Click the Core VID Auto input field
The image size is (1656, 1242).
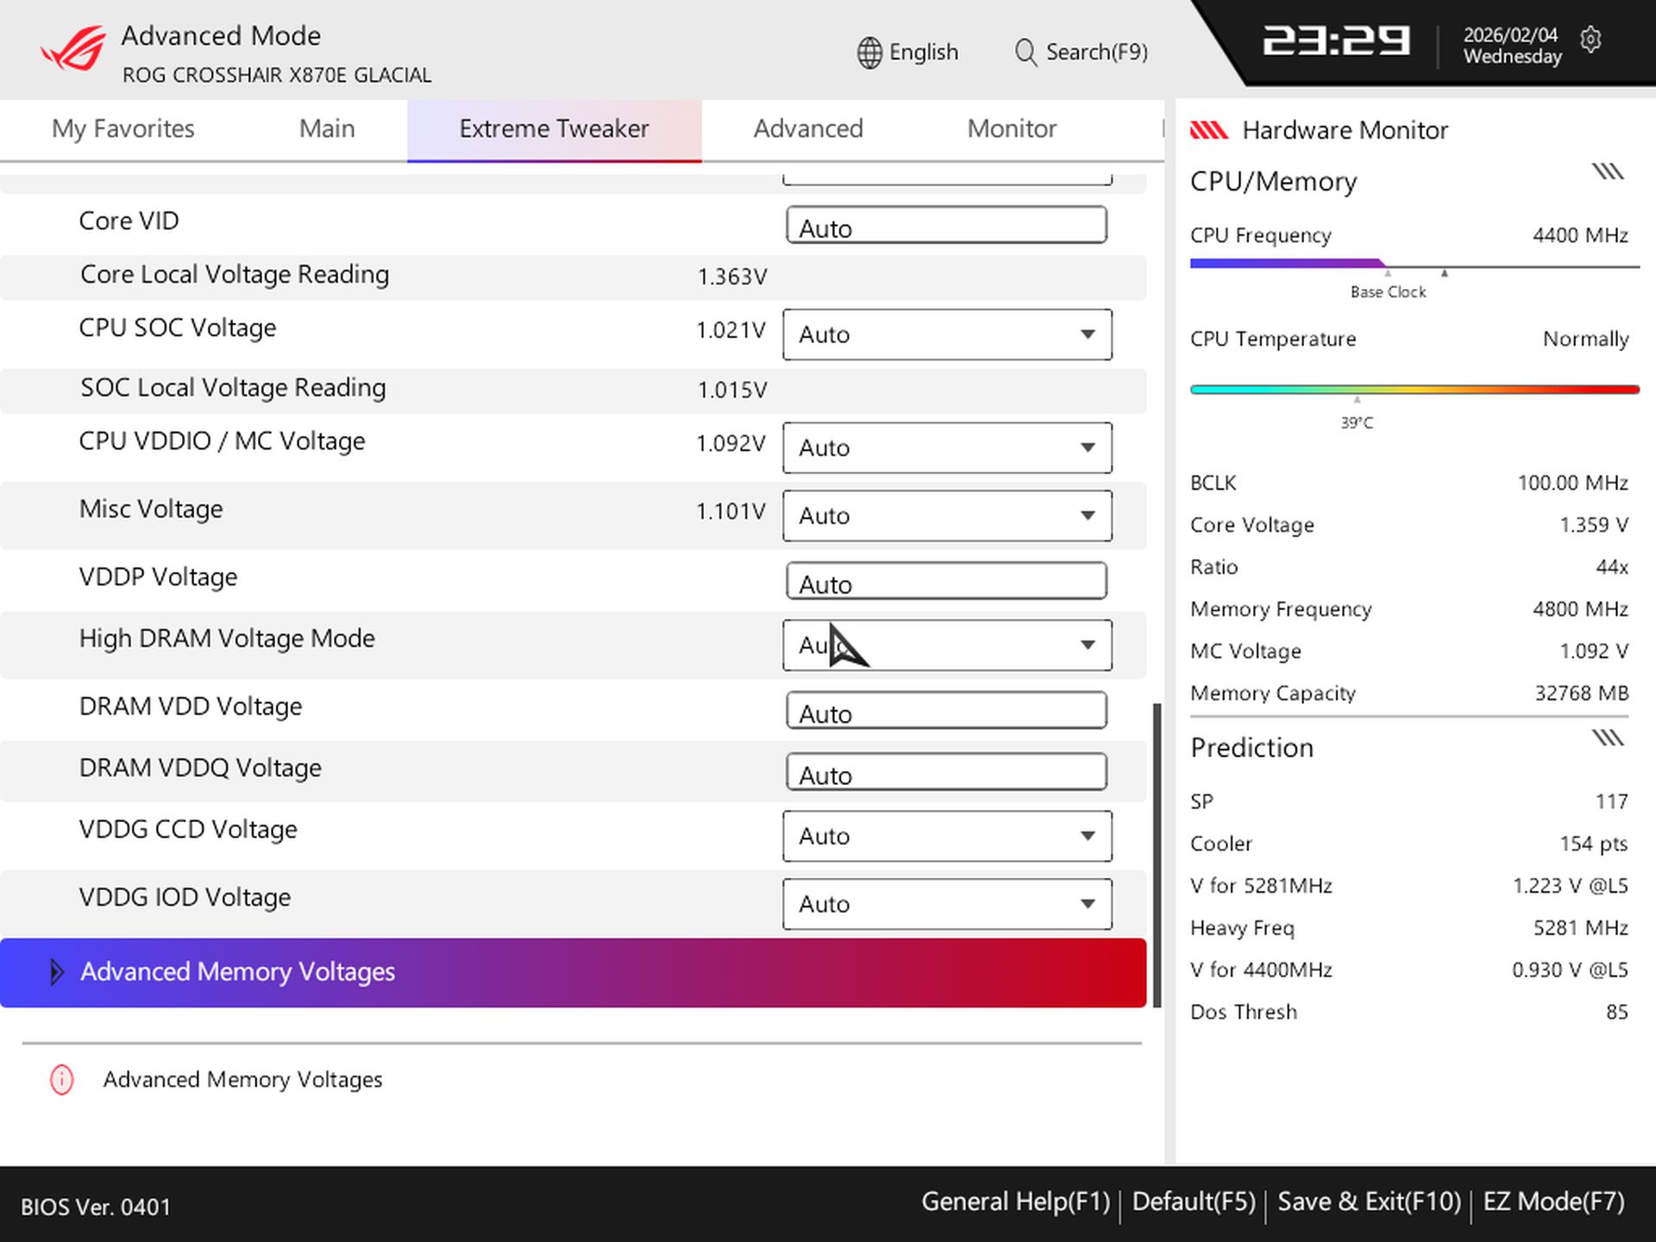pos(946,225)
